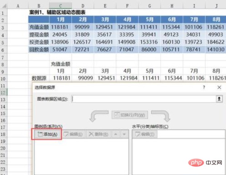Click the 切换行/列 switch row/column button
Image resolution: width=226 pixels, height=175 pixels.
pyautogui.click(x=130, y=115)
